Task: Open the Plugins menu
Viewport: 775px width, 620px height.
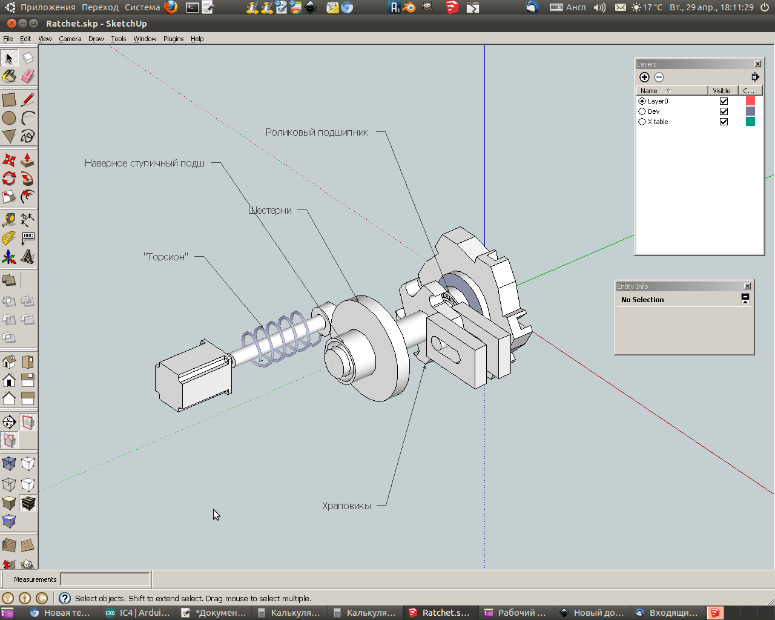Action: click(173, 39)
